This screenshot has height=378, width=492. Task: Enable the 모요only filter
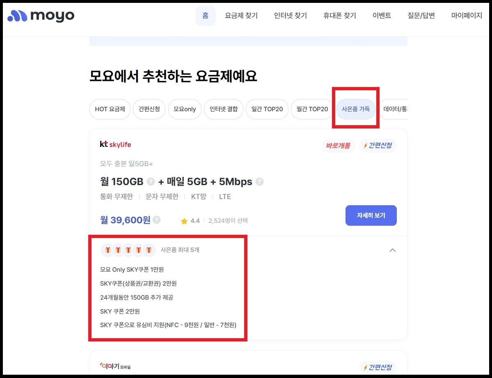tap(184, 109)
